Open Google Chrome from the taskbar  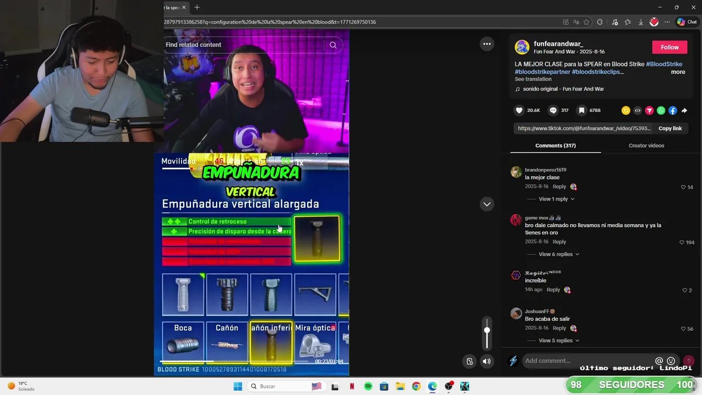pyautogui.click(x=416, y=386)
